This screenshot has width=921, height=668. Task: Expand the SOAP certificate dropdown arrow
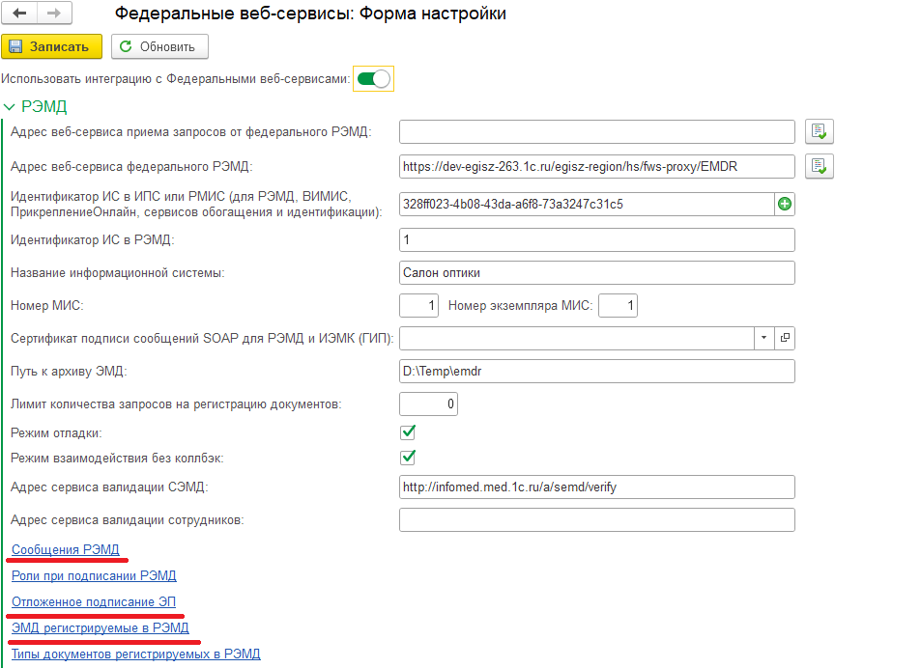tap(763, 338)
